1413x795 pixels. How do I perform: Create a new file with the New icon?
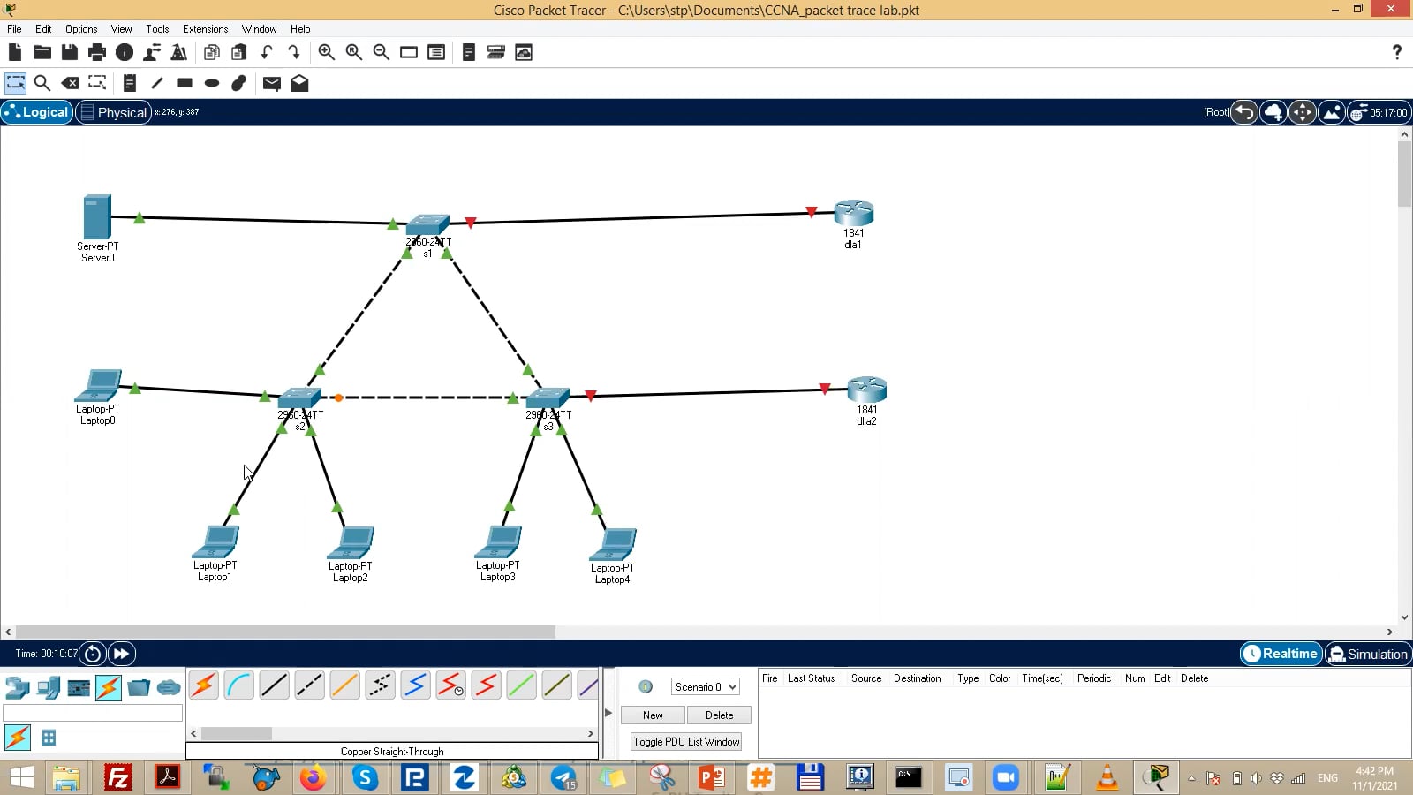pos(14,52)
